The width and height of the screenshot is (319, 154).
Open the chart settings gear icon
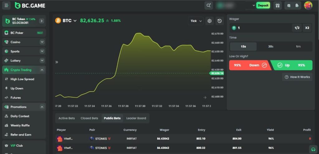tap(209, 21)
